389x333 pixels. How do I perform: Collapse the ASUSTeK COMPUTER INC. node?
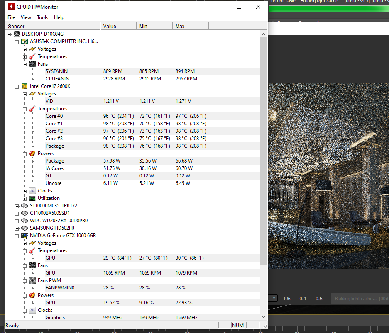[17, 42]
